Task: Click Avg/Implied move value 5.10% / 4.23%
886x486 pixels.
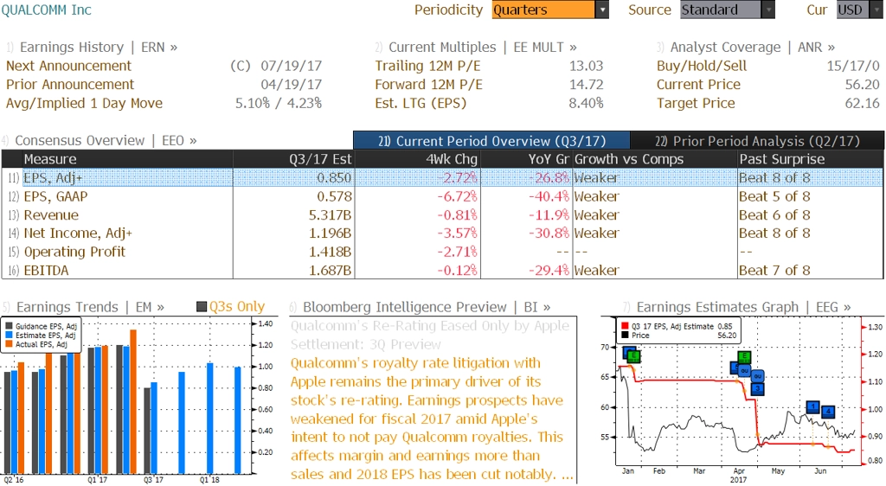Action: coord(279,103)
